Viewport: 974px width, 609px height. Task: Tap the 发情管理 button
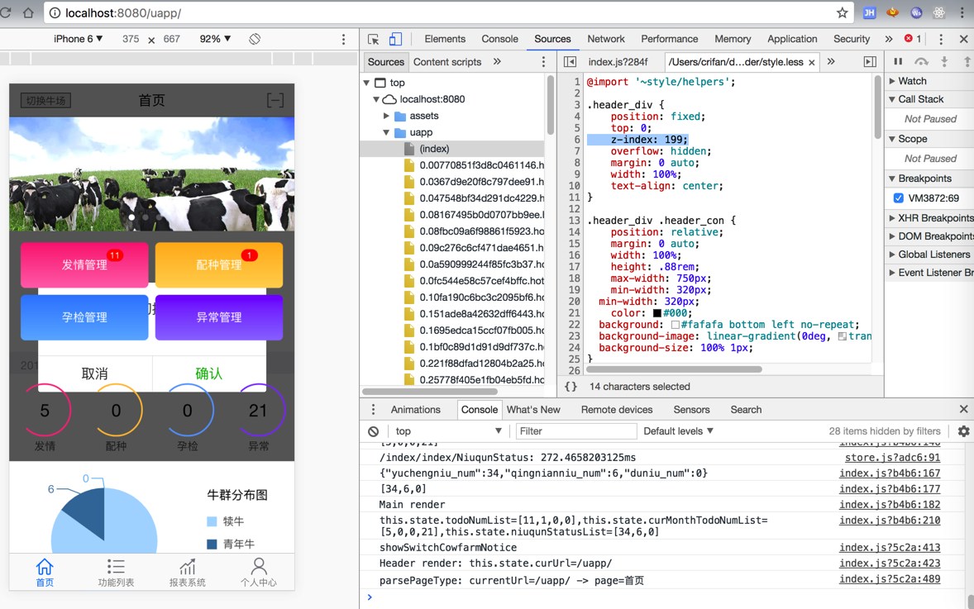pyautogui.click(x=84, y=265)
